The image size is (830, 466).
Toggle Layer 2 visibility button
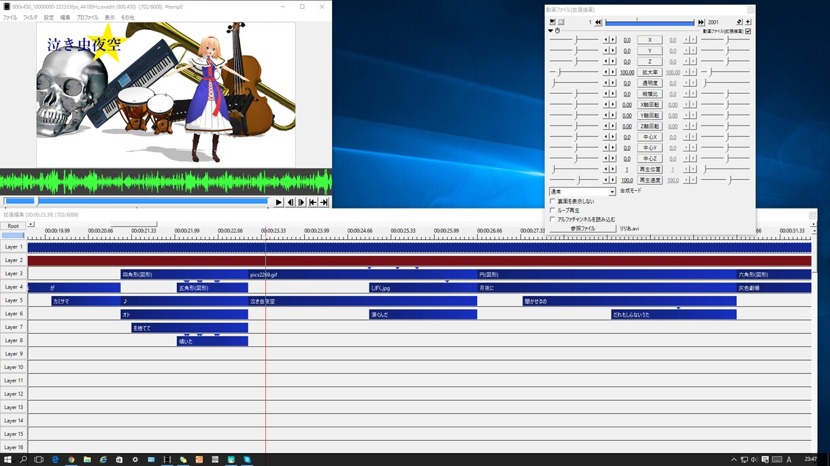pos(14,260)
